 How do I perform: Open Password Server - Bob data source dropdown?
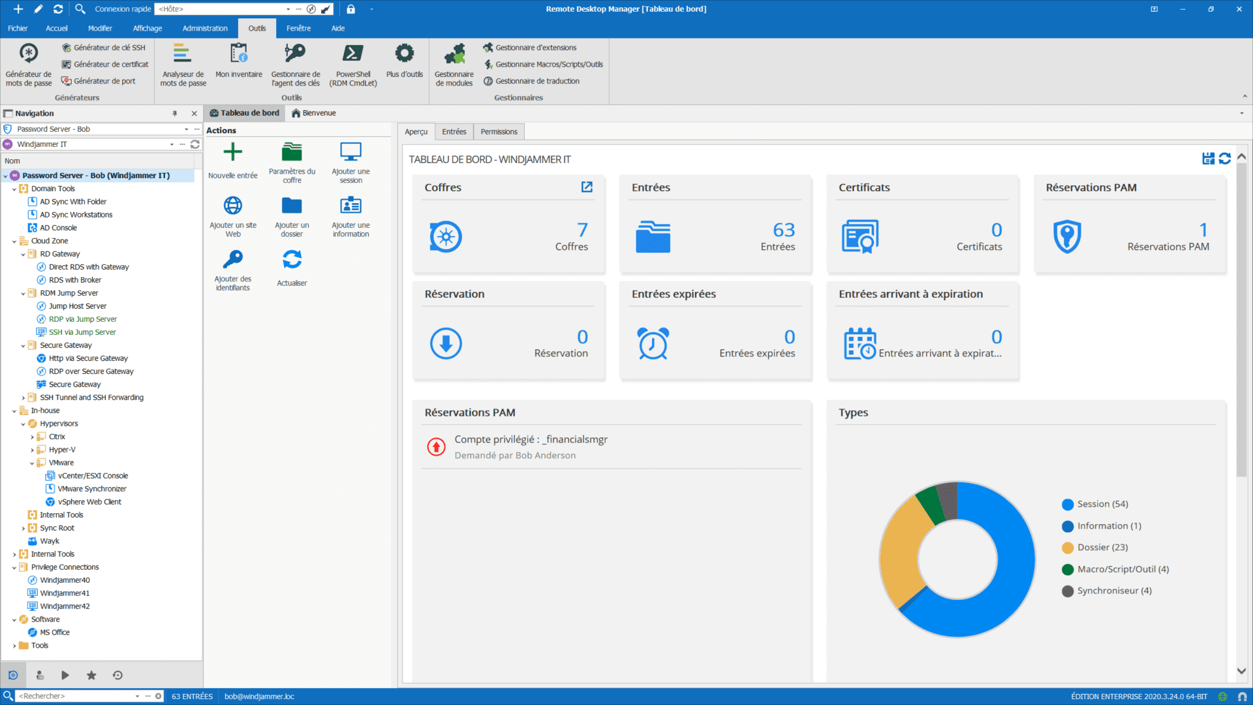pos(186,129)
